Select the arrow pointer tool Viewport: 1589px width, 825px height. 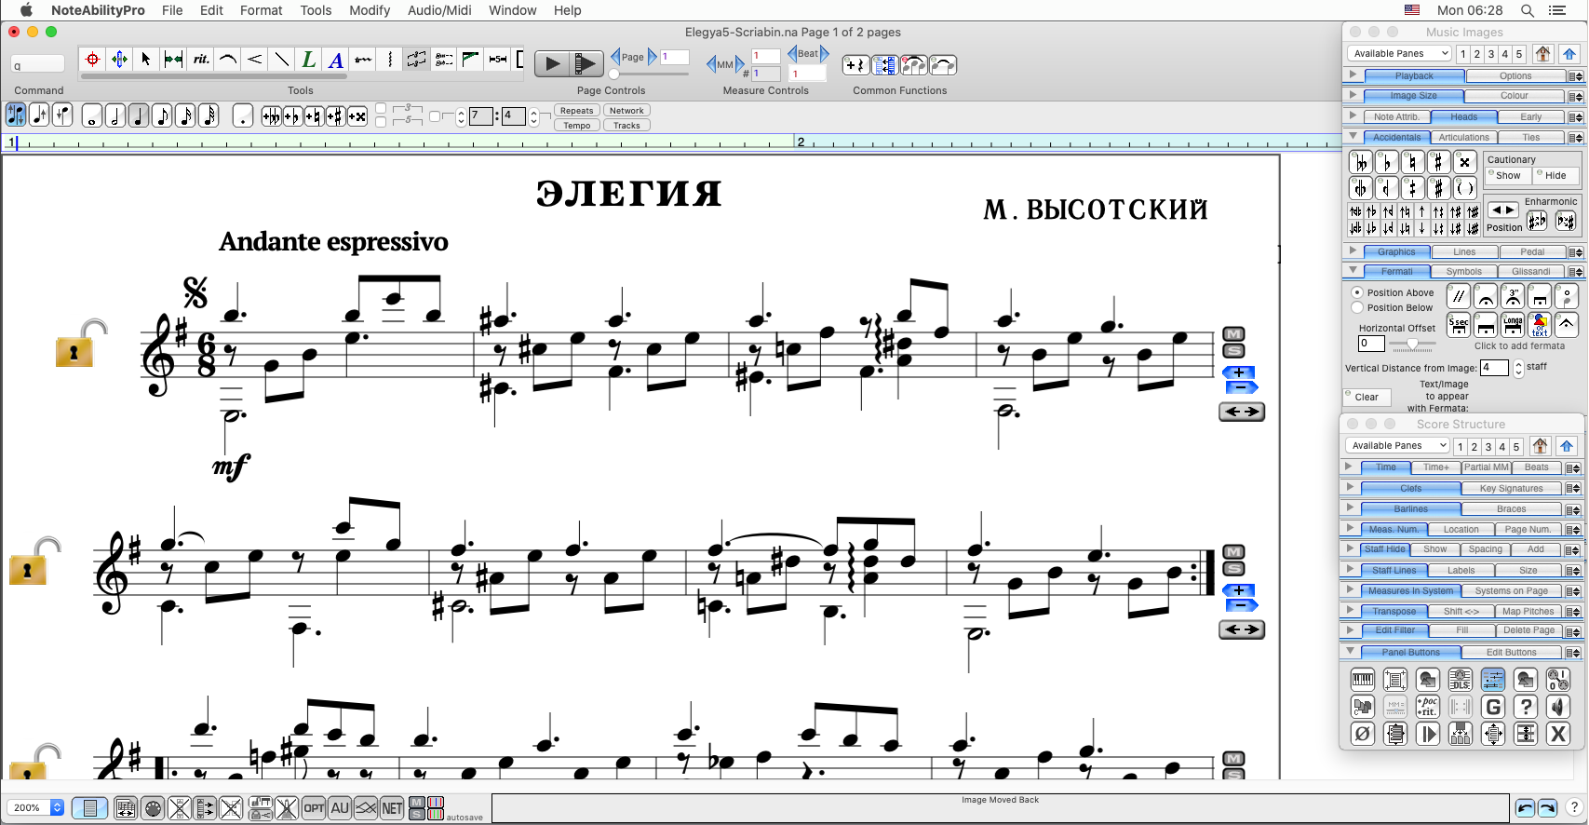click(x=146, y=60)
